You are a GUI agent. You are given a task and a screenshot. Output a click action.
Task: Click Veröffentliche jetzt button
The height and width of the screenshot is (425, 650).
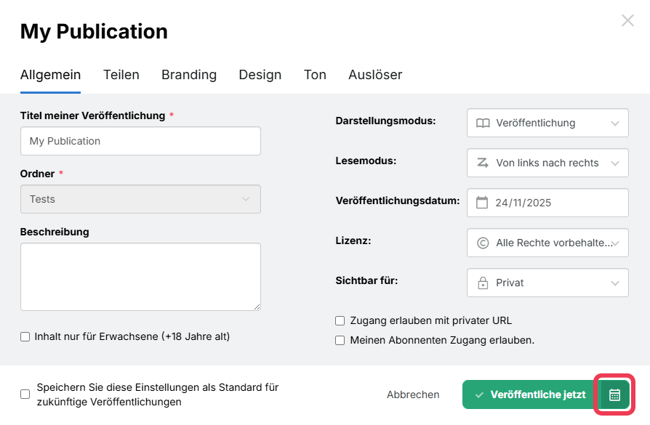pos(531,394)
